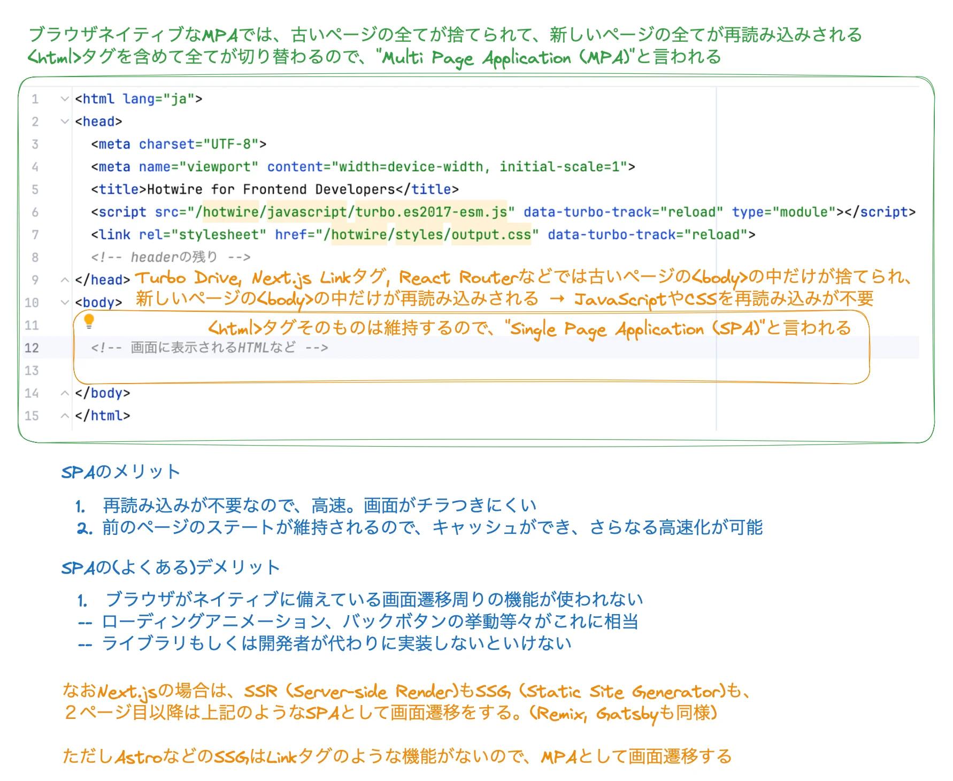This screenshot has width=953, height=781.
Task: Click the 画面に表示されるHTMLなど comment
Action: pyautogui.click(x=209, y=348)
